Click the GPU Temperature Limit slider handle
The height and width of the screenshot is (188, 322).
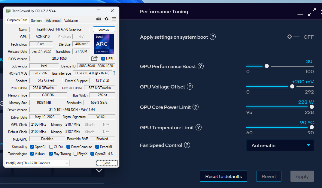click(312, 127)
